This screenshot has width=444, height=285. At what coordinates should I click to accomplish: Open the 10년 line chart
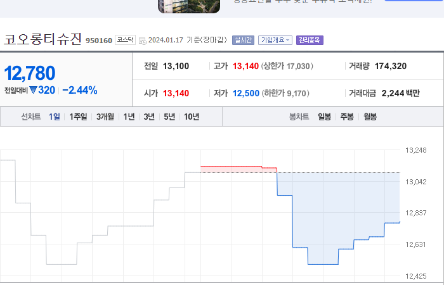click(192, 117)
